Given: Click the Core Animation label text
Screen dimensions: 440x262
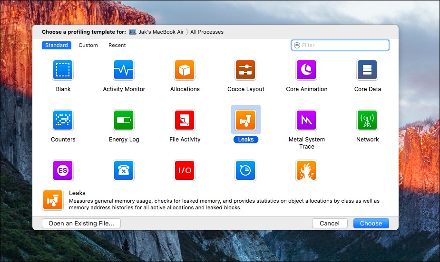Looking at the screenshot, I should (x=307, y=89).
